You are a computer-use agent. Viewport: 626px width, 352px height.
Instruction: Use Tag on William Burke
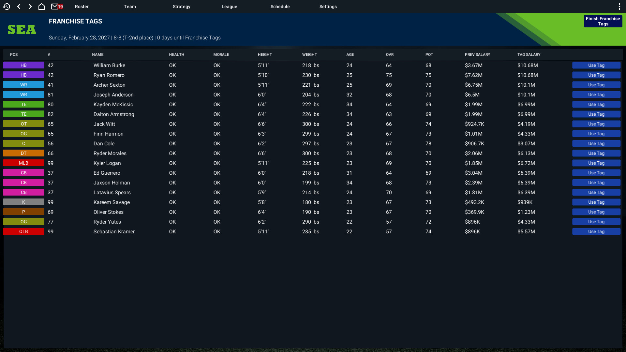tap(596, 65)
